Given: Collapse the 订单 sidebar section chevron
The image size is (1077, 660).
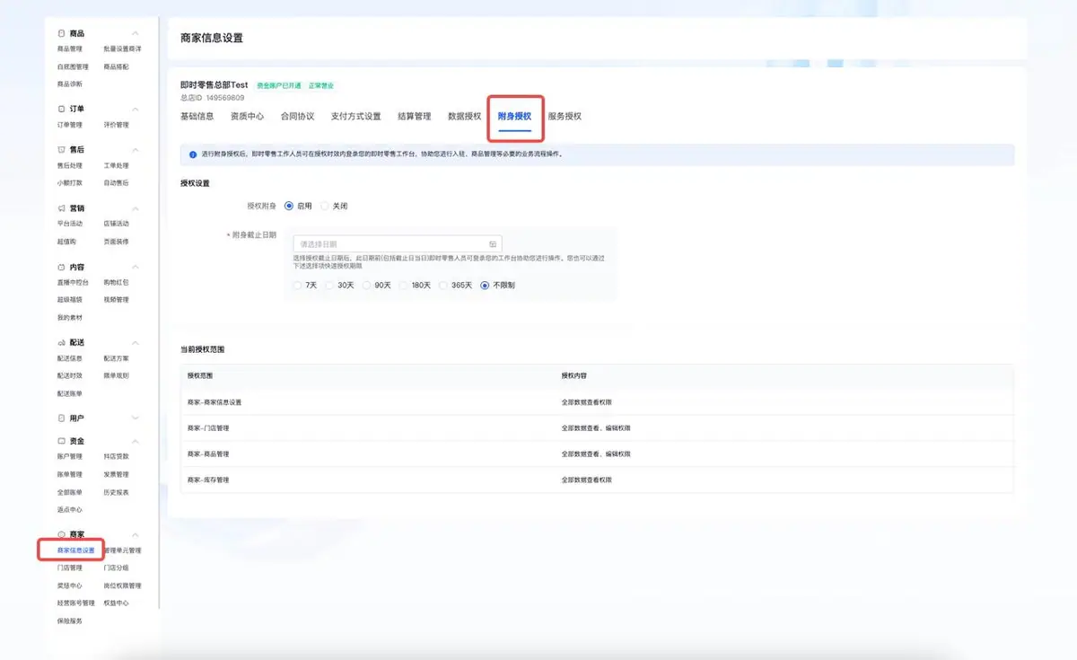Looking at the screenshot, I should [x=136, y=108].
